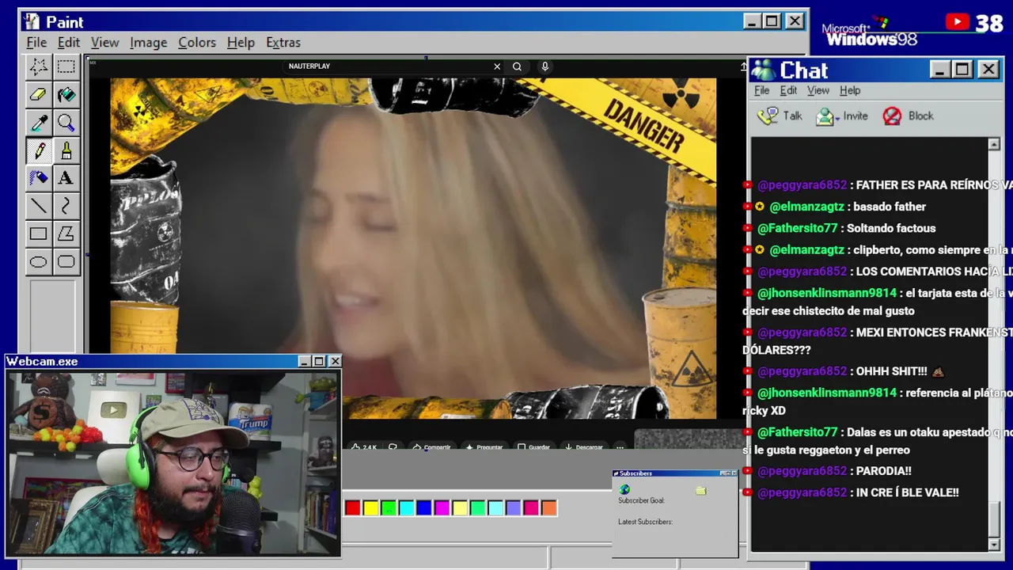1013x570 pixels.
Task: Open the View menu in Chat window
Action: click(818, 90)
